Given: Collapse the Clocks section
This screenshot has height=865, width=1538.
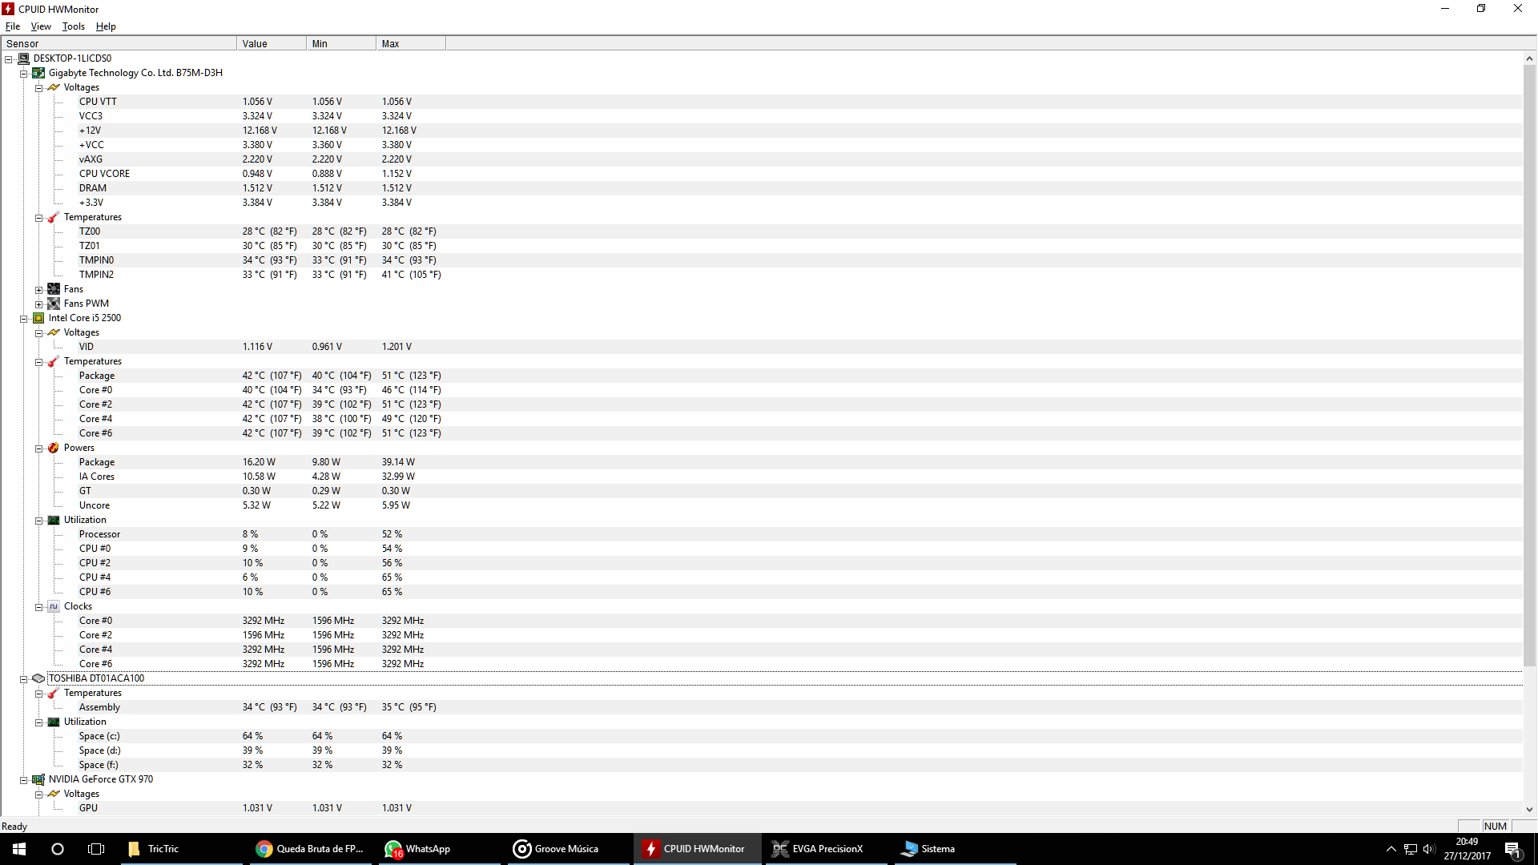Looking at the screenshot, I should 38,607.
